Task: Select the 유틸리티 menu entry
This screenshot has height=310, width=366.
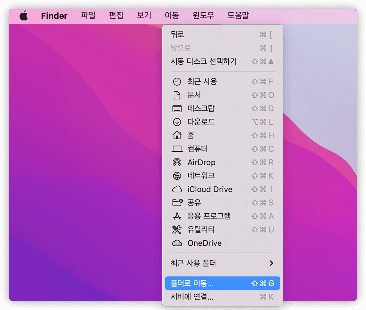Action: [x=223, y=230]
